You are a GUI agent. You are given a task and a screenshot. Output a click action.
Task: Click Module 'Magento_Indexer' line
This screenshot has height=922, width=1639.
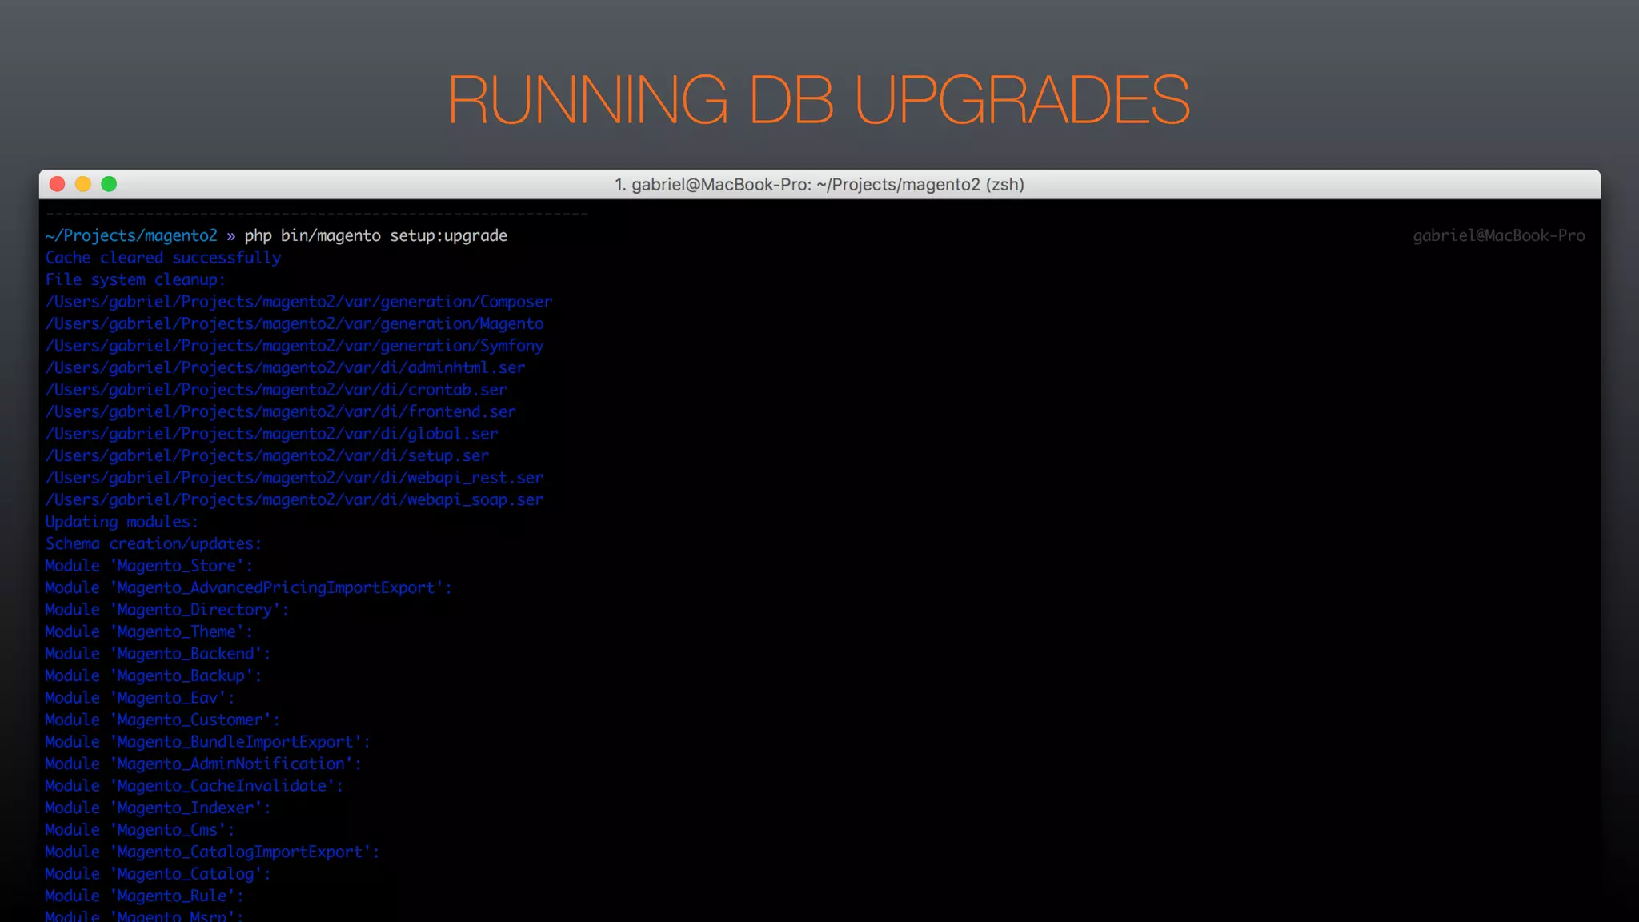(158, 808)
